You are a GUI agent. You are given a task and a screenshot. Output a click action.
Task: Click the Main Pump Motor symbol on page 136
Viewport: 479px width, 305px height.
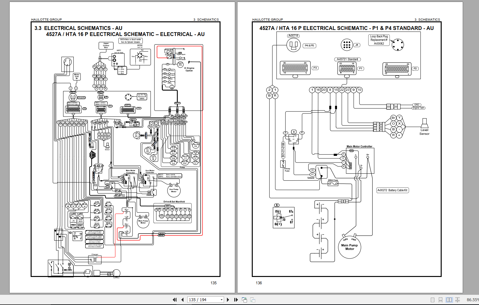(x=349, y=247)
